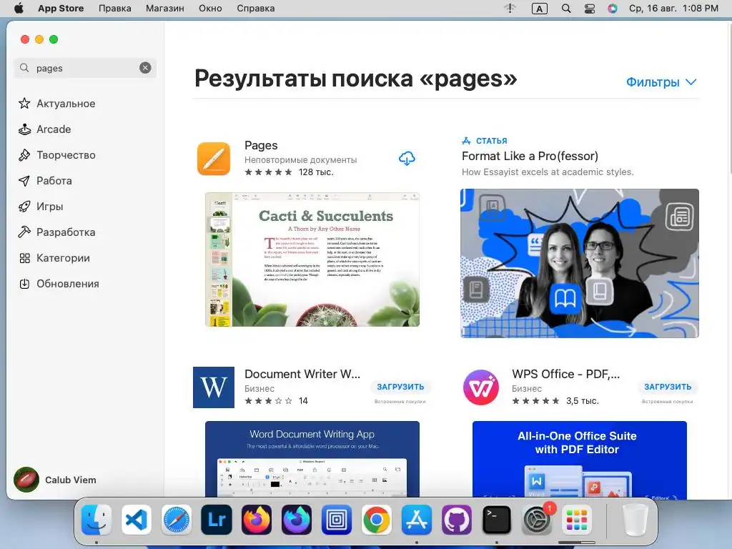The height and width of the screenshot is (549, 732).
Task: Click the date and time in menu bar
Action: (673, 9)
